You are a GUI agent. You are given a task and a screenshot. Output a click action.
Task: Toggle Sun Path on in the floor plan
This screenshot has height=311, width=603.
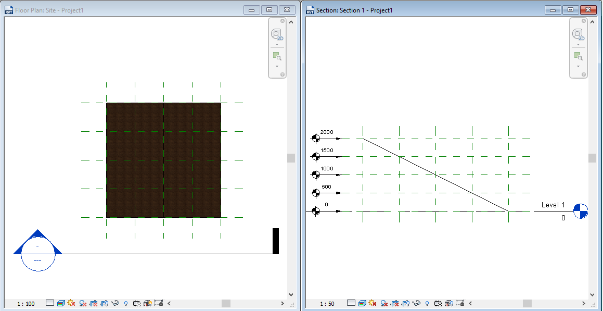pyautogui.click(x=70, y=303)
